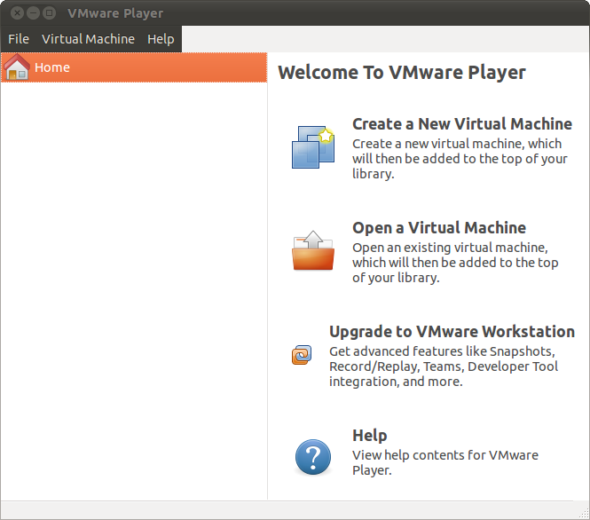Close the VMware Player window
The width and height of the screenshot is (590, 520).
tap(17, 13)
